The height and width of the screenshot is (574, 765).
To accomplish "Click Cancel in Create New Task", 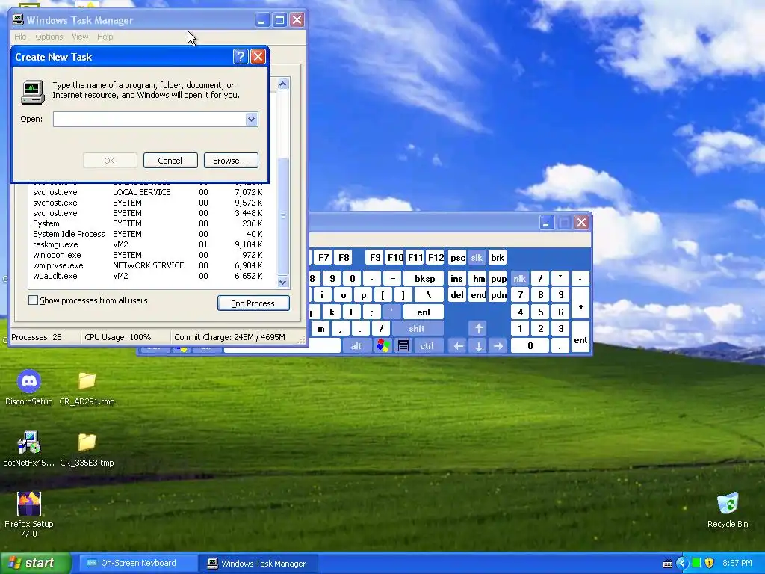I will [170, 160].
